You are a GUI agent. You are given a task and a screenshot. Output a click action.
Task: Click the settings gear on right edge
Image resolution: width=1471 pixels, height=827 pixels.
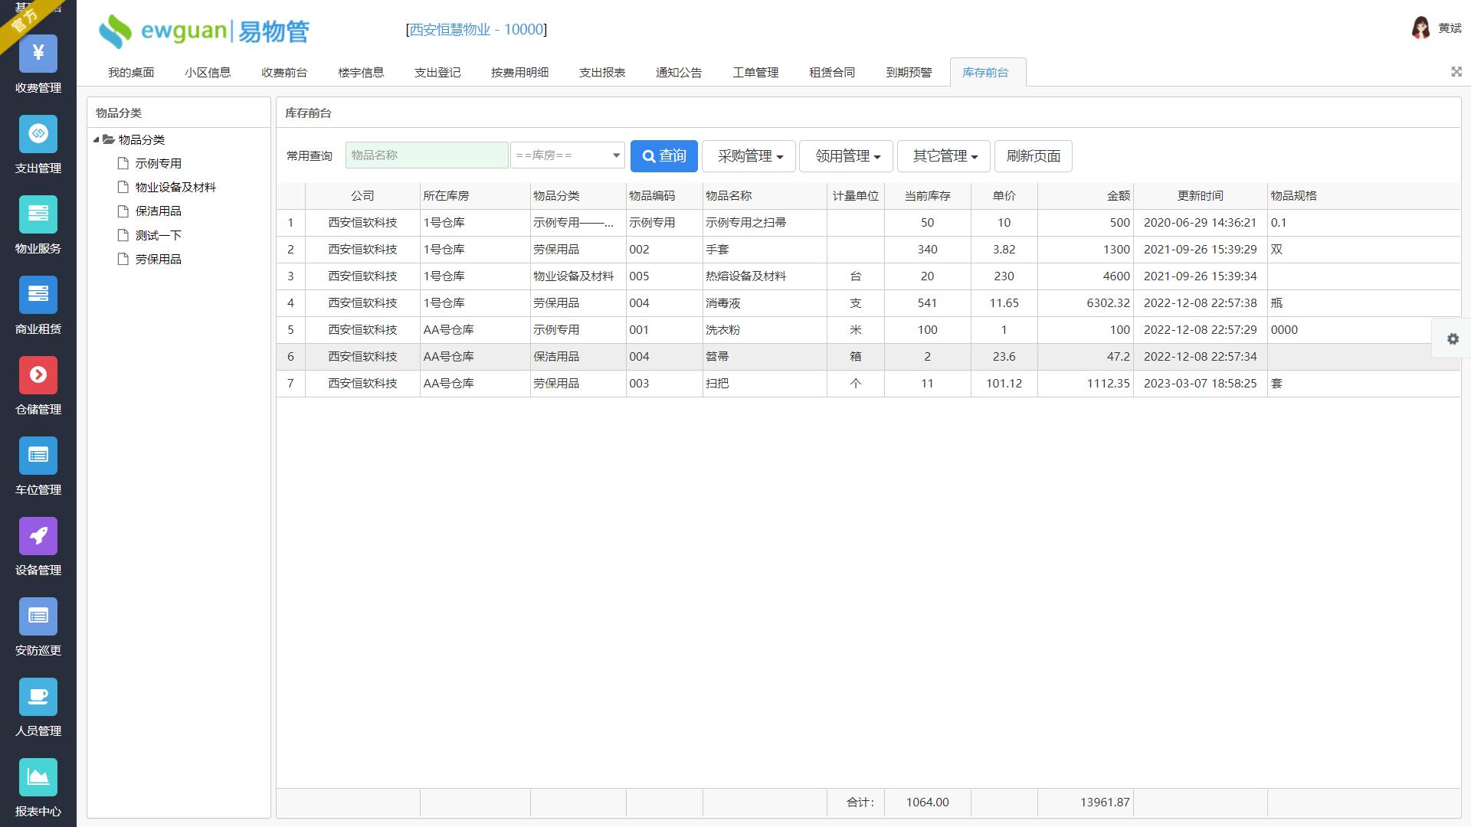click(1453, 338)
